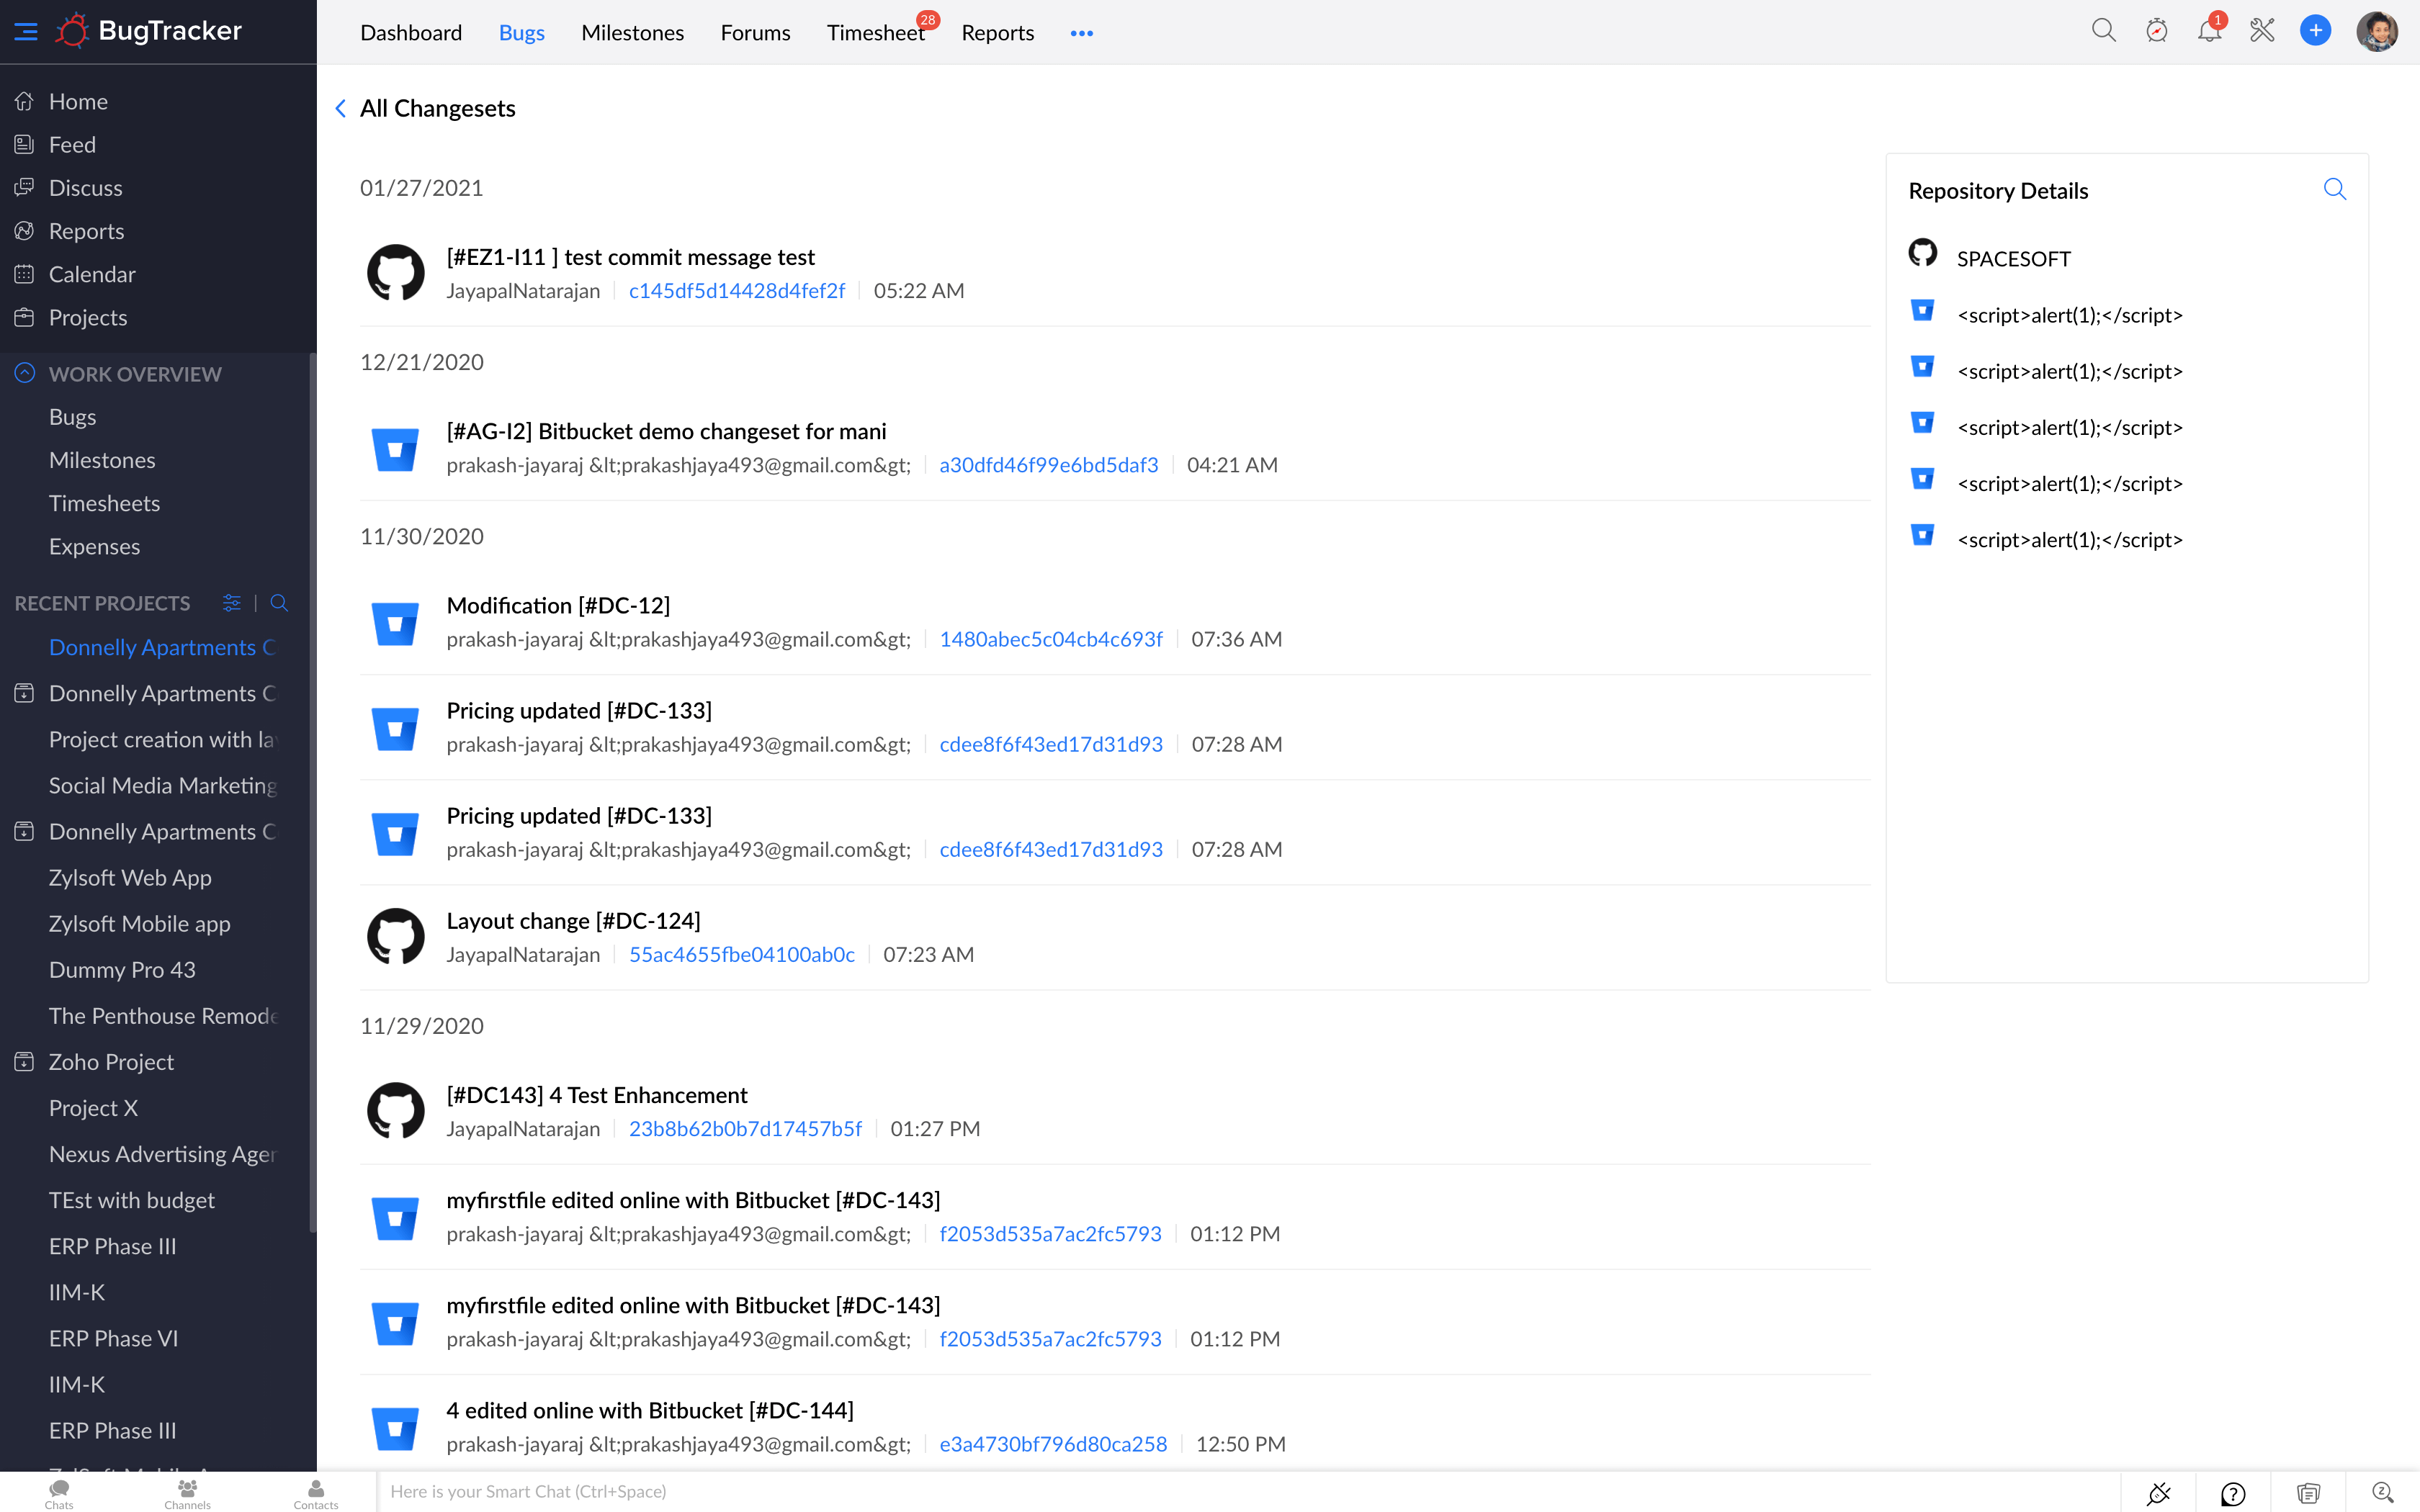Switch to the Bugs tab
Viewport: 2420px width, 1512px height.
coord(522,33)
